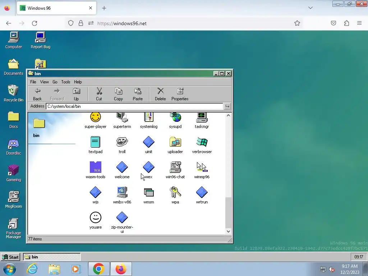This screenshot has width=368, height=276.
Task: Click the scroll down arrow in file list
Action: tap(228, 231)
